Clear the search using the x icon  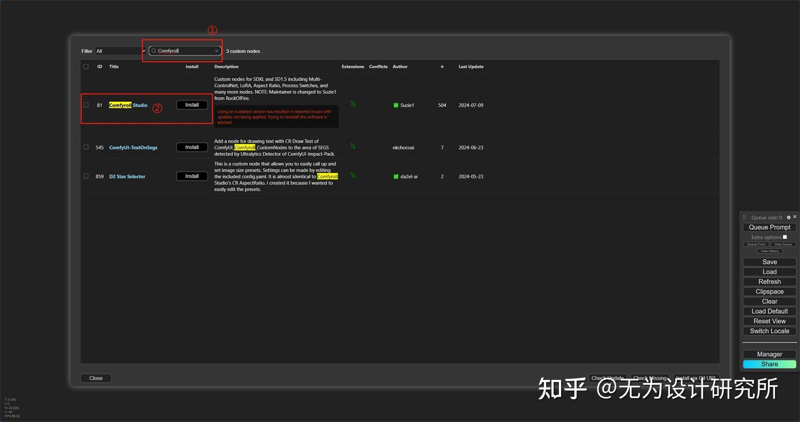(216, 51)
